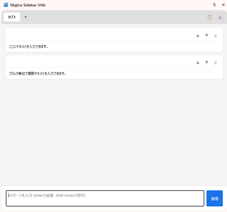Focus the メッセージを入力 text field

[x=105, y=198]
